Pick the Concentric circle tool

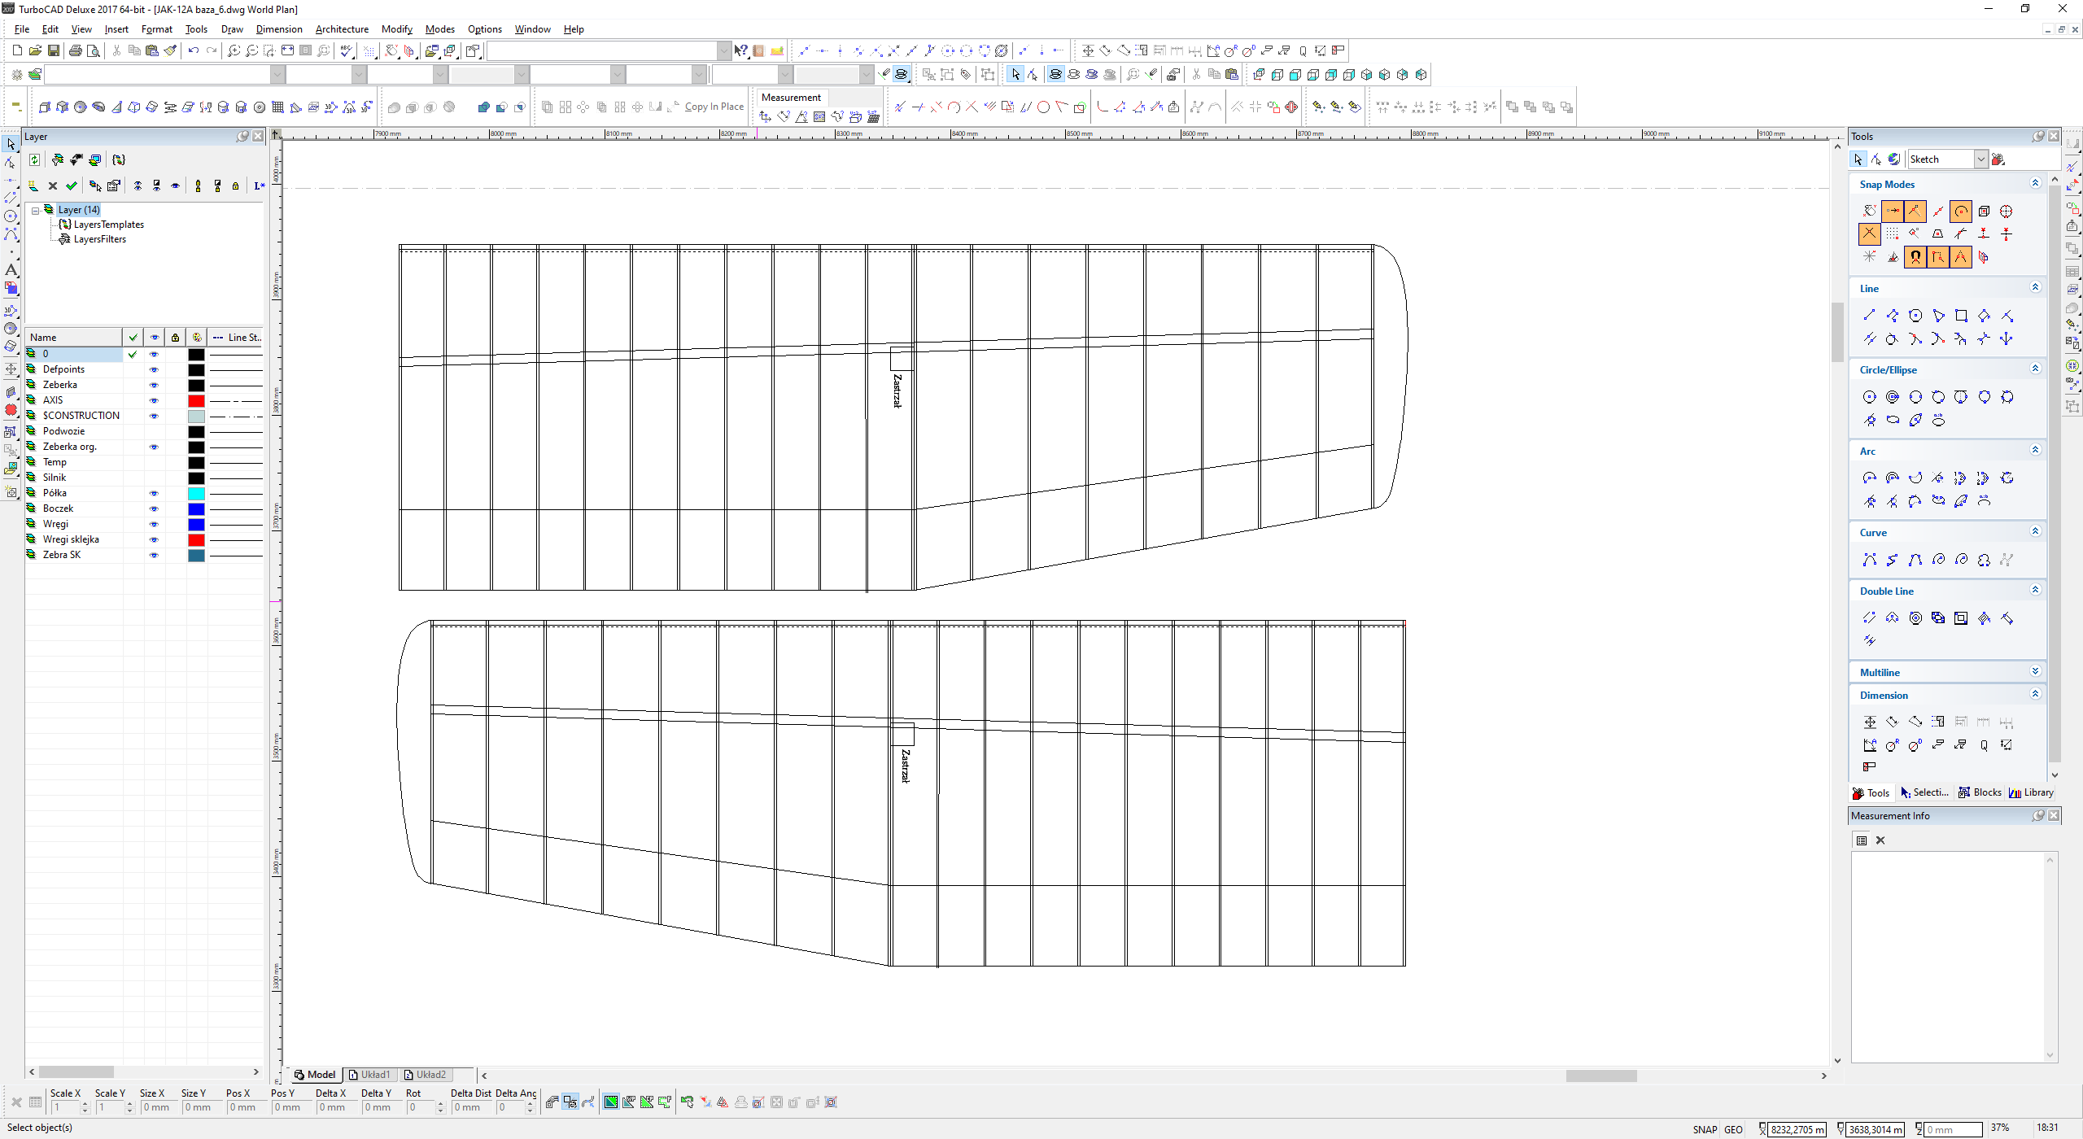1893,397
